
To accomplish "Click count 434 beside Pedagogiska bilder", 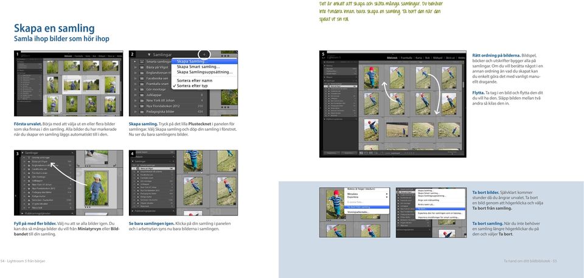I will pos(200,112).
